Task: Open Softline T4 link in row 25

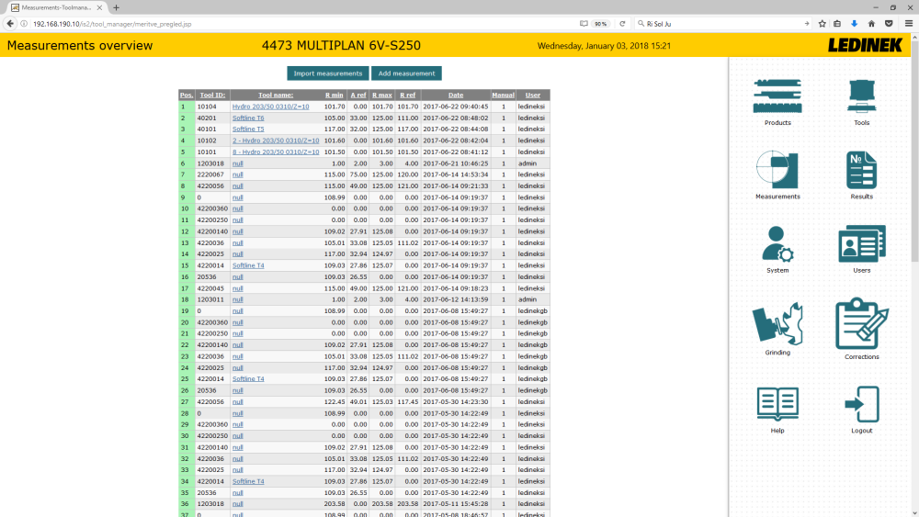Action: click(248, 379)
